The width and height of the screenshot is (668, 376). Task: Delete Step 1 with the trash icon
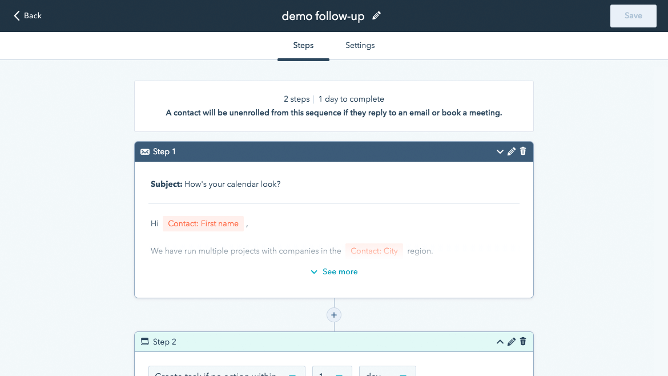[x=522, y=151]
